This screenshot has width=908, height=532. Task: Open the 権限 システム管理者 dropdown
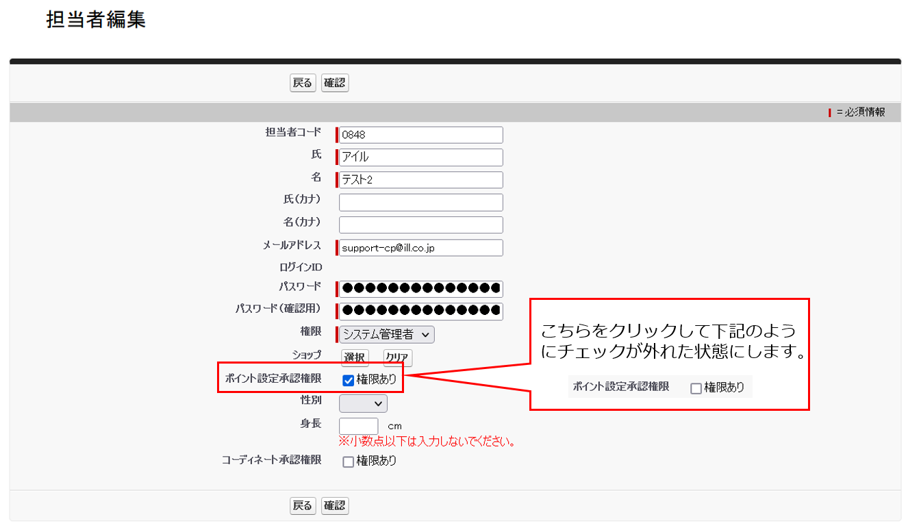point(387,335)
